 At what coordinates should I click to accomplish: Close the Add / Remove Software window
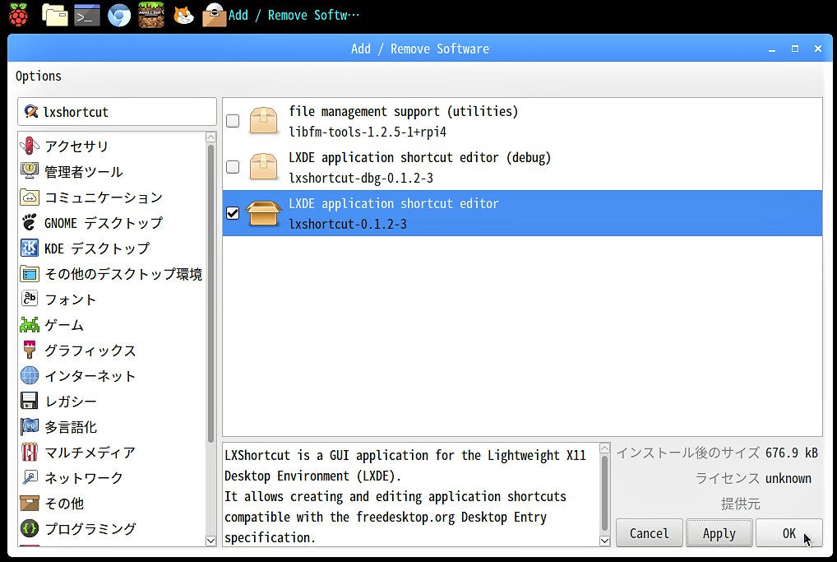[818, 49]
